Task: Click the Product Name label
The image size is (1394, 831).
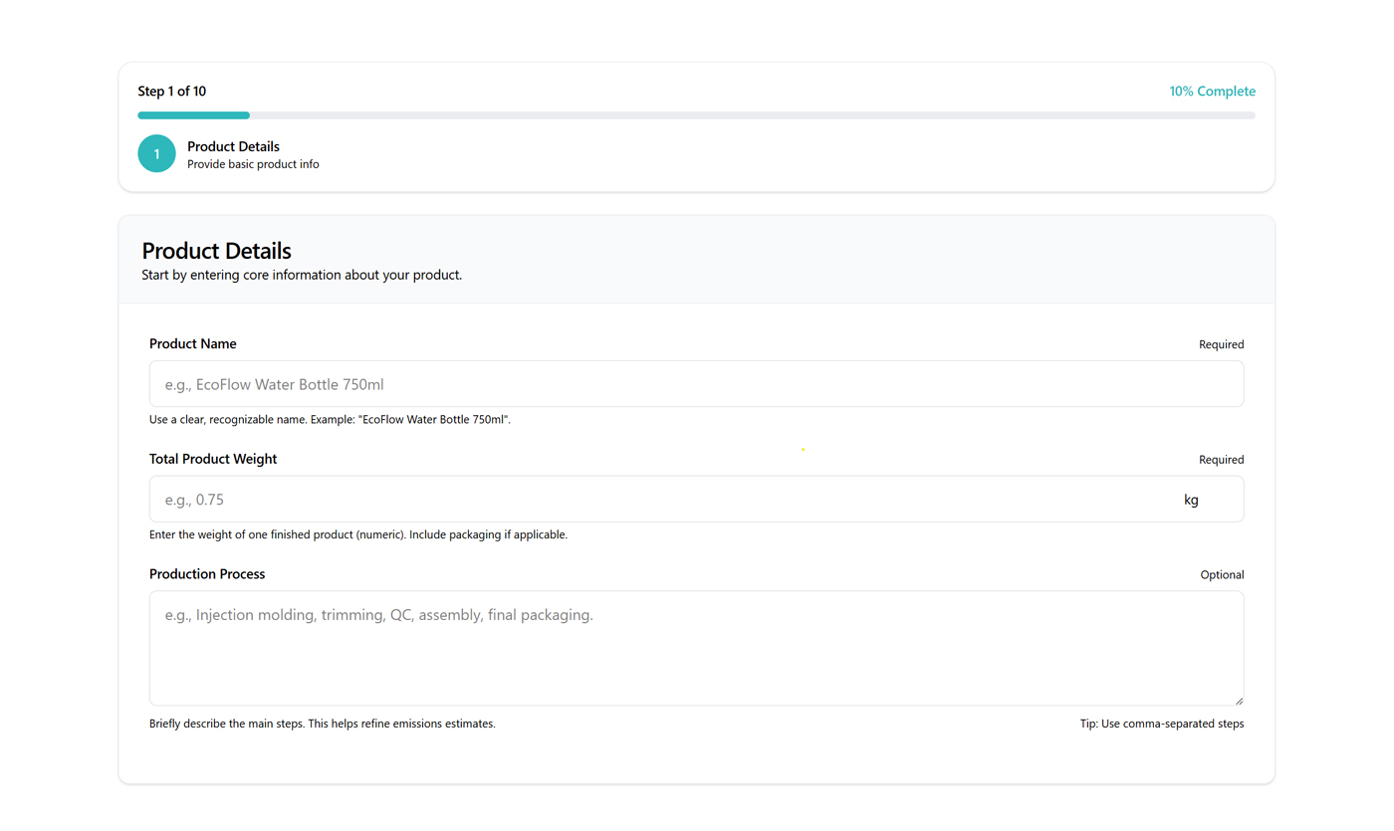Action: point(193,344)
